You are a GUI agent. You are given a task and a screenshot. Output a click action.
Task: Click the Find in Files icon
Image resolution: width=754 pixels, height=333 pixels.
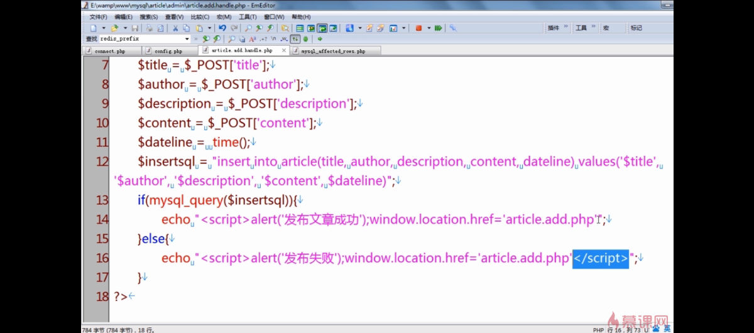pyautogui.click(x=285, y=28)
